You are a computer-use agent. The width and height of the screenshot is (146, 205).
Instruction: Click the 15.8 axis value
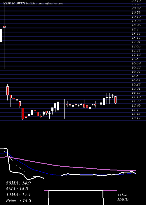[135, 76]
